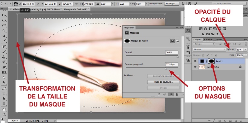Select the History Brush tool
This screenshot has width=248, height=123.
[x=4, y=62]
